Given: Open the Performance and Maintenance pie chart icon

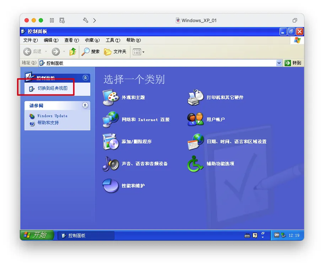Looking at the screenshot, I should tap(111, 186).
